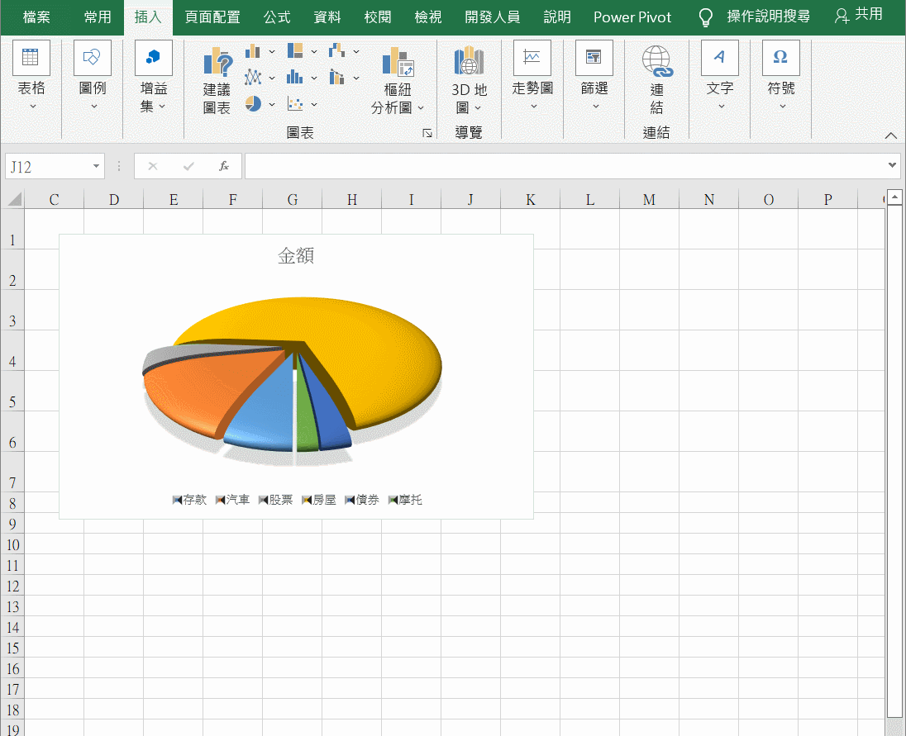
Task: Insert a line or area chart
Action: [x=252, y=77]
